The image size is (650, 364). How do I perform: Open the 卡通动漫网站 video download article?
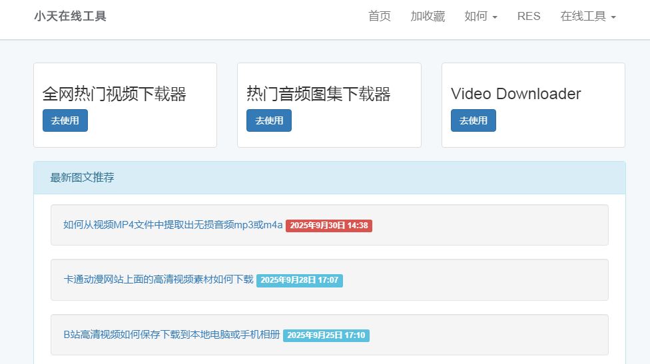click(158, 279)
